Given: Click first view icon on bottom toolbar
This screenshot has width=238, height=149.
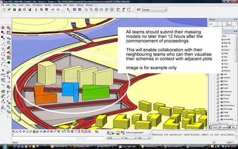Looking at the screenshot, I should [x=13, y=132].
